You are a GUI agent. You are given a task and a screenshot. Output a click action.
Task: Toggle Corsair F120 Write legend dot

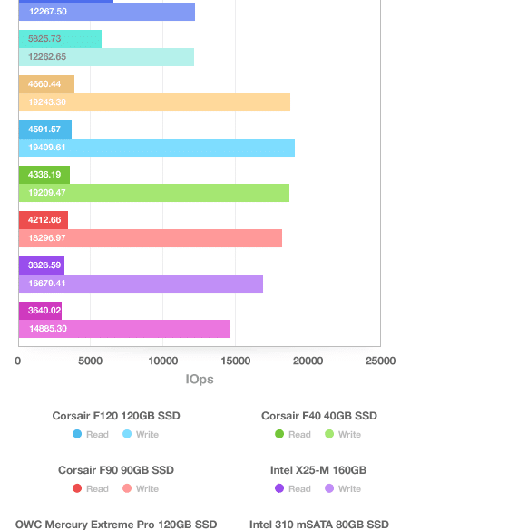[127, 434]
